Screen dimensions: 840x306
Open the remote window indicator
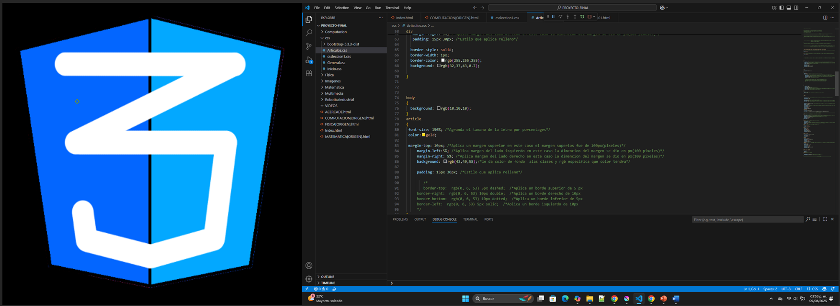[x=307, y=289]
